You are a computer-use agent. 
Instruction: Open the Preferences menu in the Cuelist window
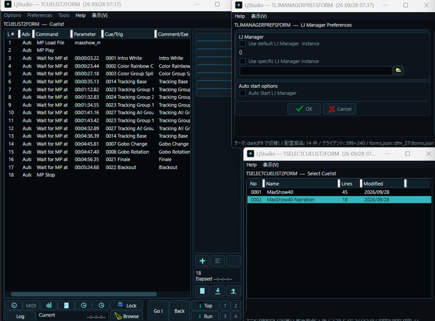pyautogui.click(x=39, y=15)
